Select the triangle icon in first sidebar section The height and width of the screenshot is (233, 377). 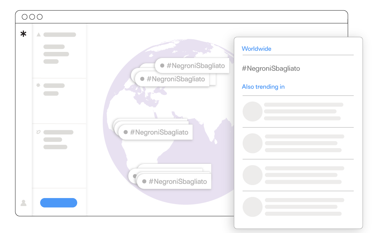tap(39, 35)
